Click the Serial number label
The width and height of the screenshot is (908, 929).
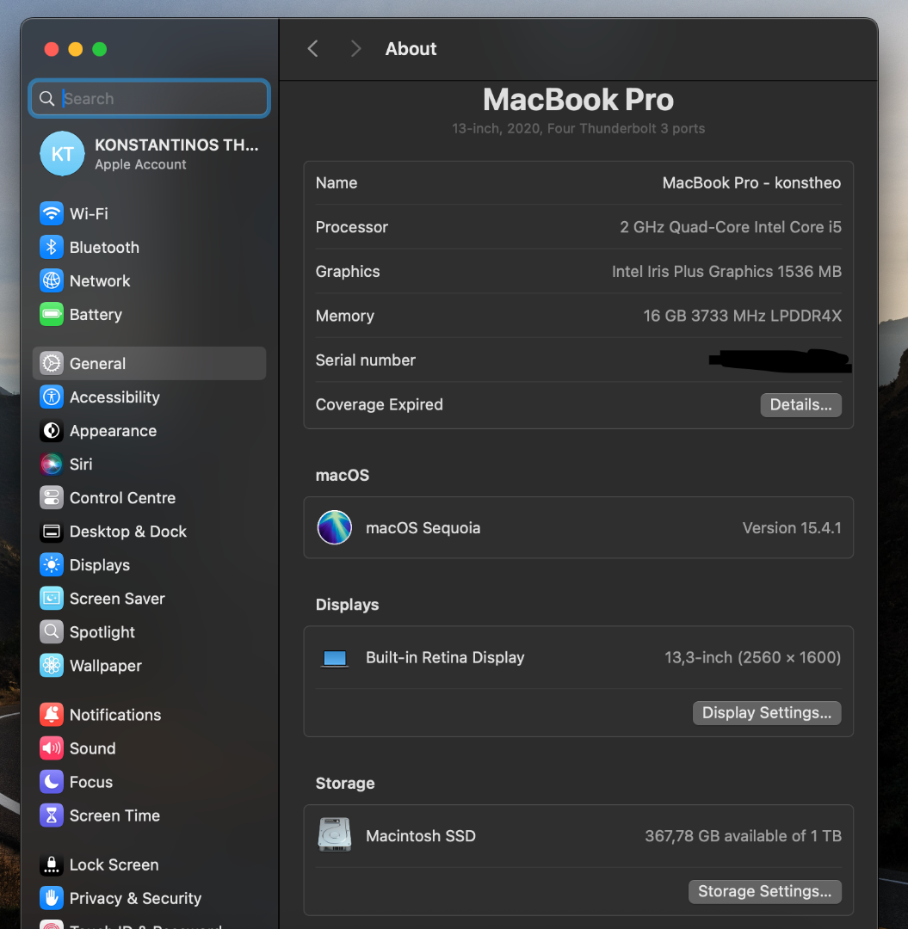tap(366, 360)
